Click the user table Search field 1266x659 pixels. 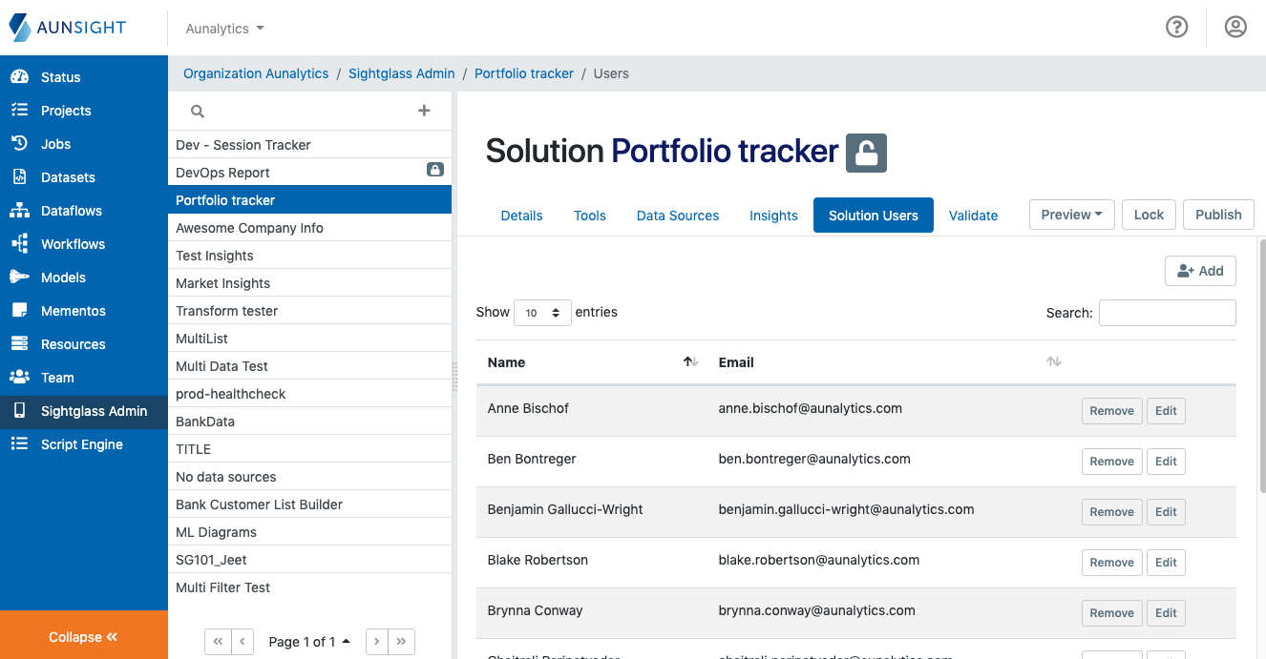point(1167,313)
